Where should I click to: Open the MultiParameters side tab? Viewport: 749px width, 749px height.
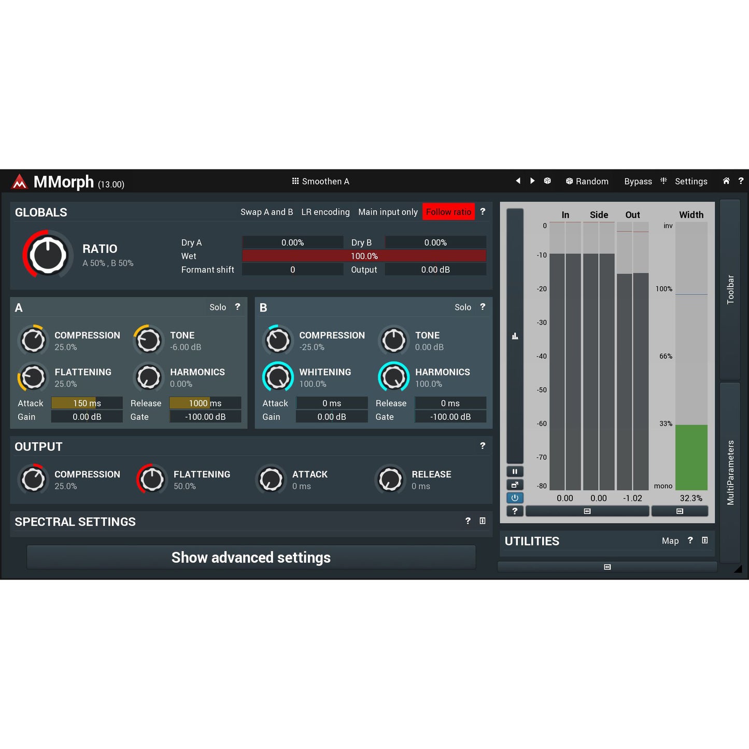[x=730, y=472]
